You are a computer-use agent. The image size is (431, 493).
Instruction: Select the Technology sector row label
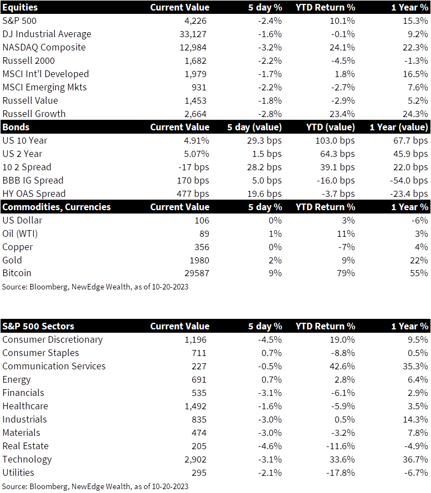tap(27, 459)
